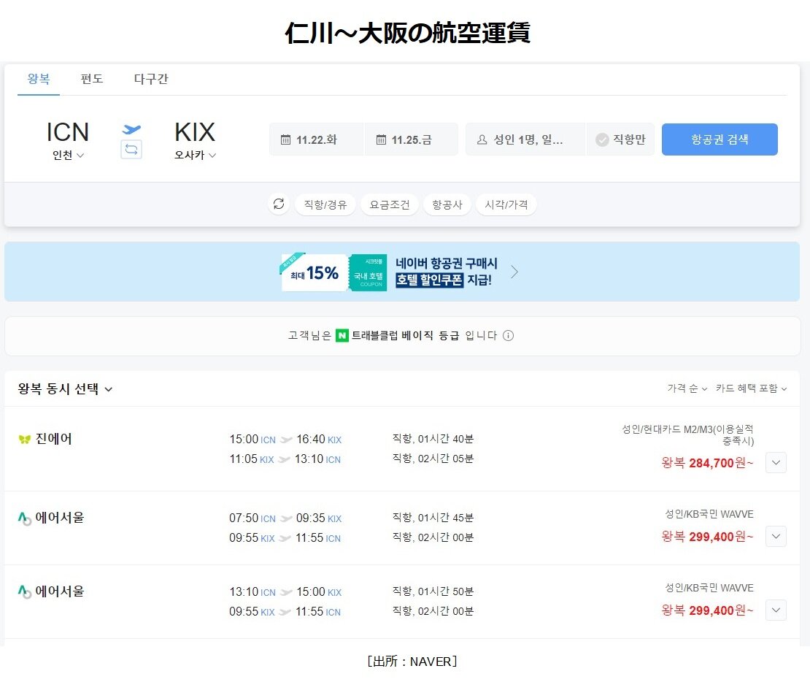Open the 항공사 airline filter
Viewport: 810px width, 682px height.
447,204
